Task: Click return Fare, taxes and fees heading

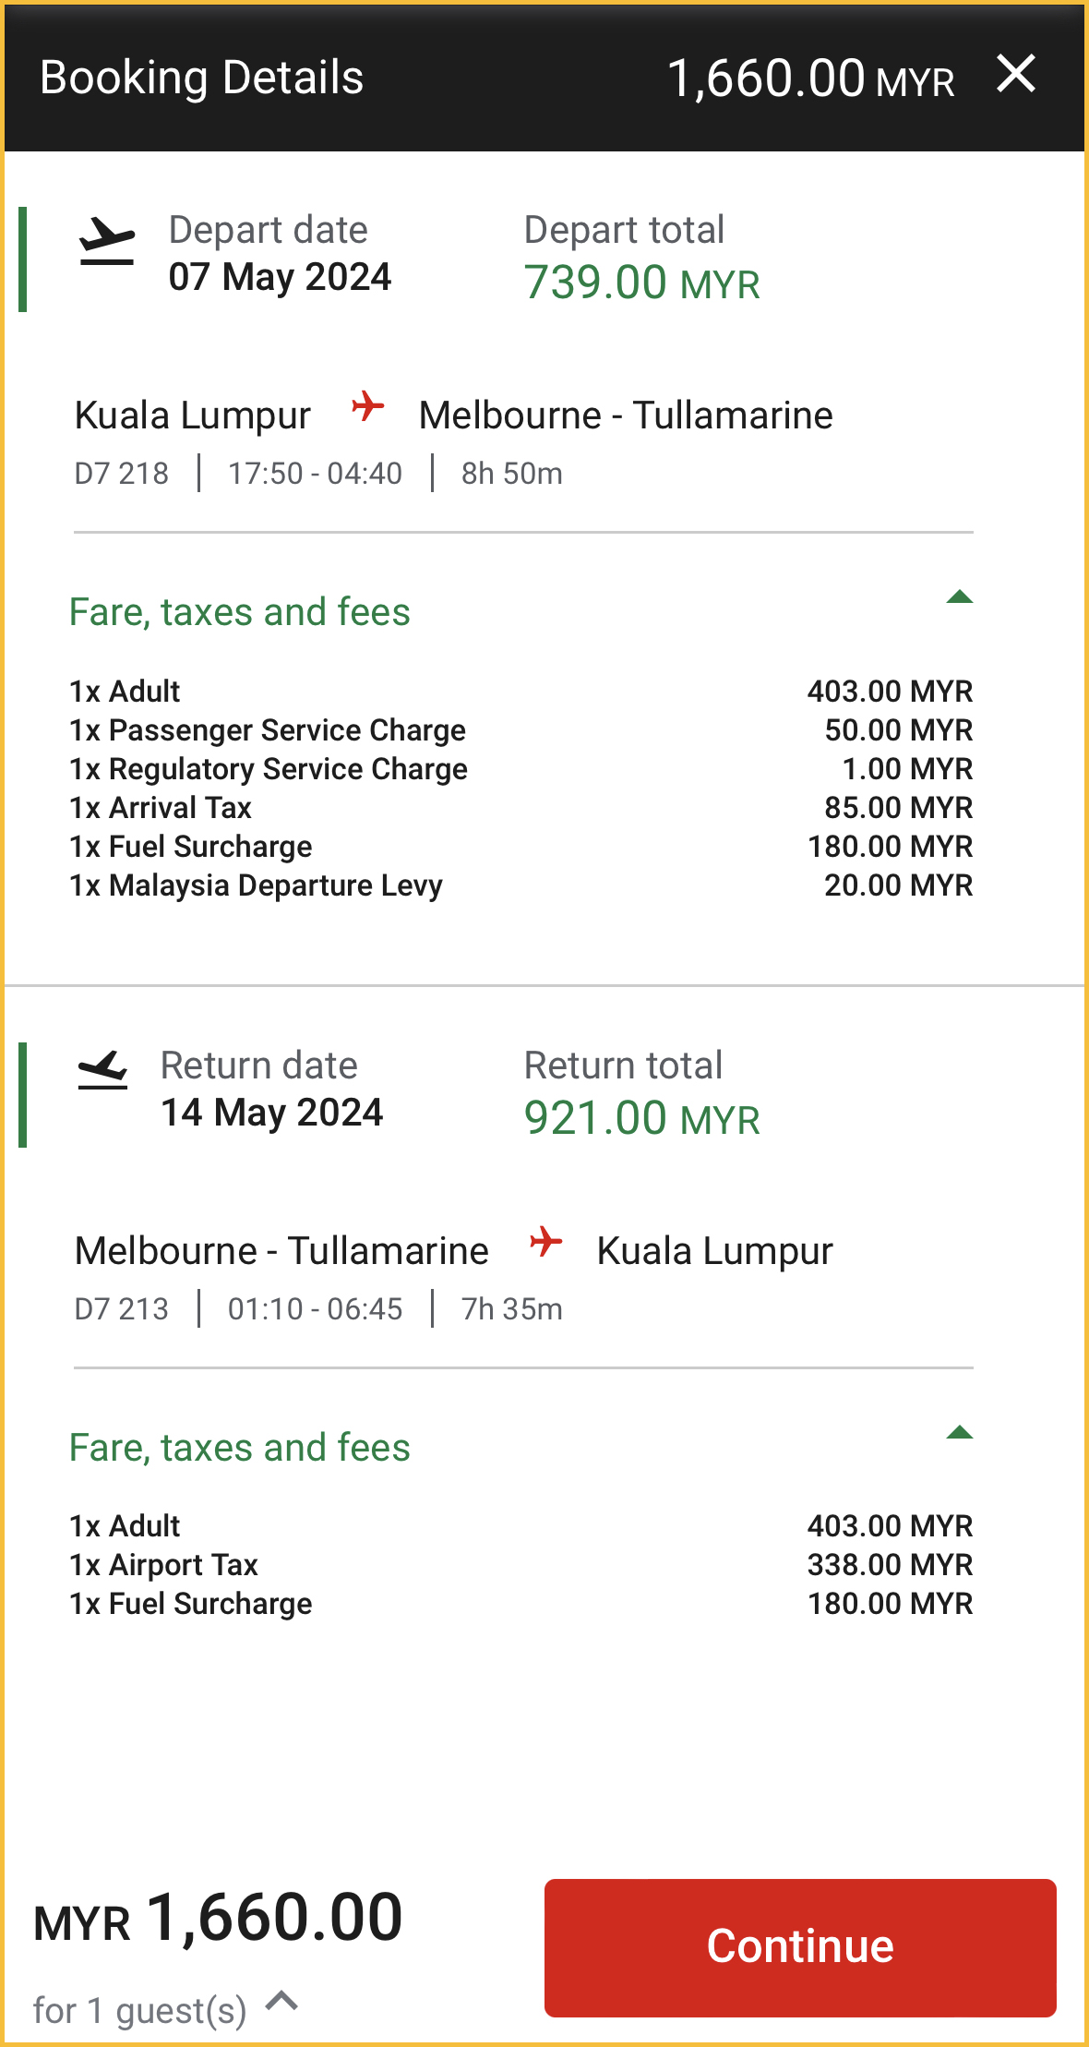Action: [x=240, y=1448]
